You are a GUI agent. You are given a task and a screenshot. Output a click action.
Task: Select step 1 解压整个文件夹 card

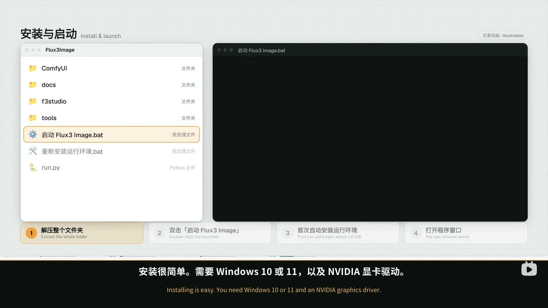(x=82, y=233)
